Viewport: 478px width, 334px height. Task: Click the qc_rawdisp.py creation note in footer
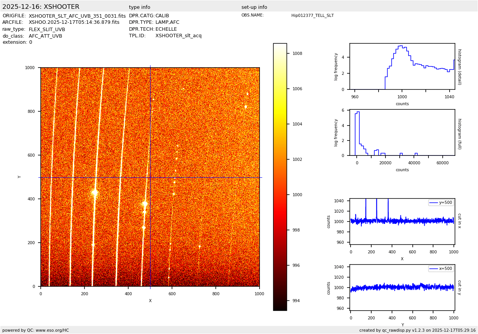tap(417, 330)
